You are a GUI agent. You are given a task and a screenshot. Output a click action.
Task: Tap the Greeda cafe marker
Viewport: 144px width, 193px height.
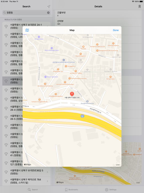[x=83, y=47]
